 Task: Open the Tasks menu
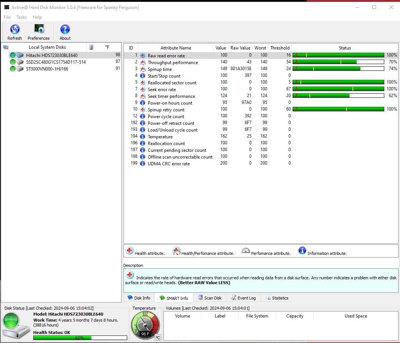click(x=21, y=17)
